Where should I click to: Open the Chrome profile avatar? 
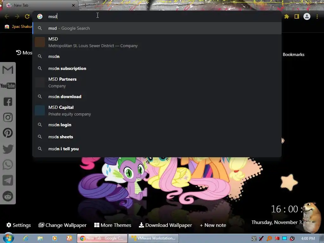tap(307, 16)
